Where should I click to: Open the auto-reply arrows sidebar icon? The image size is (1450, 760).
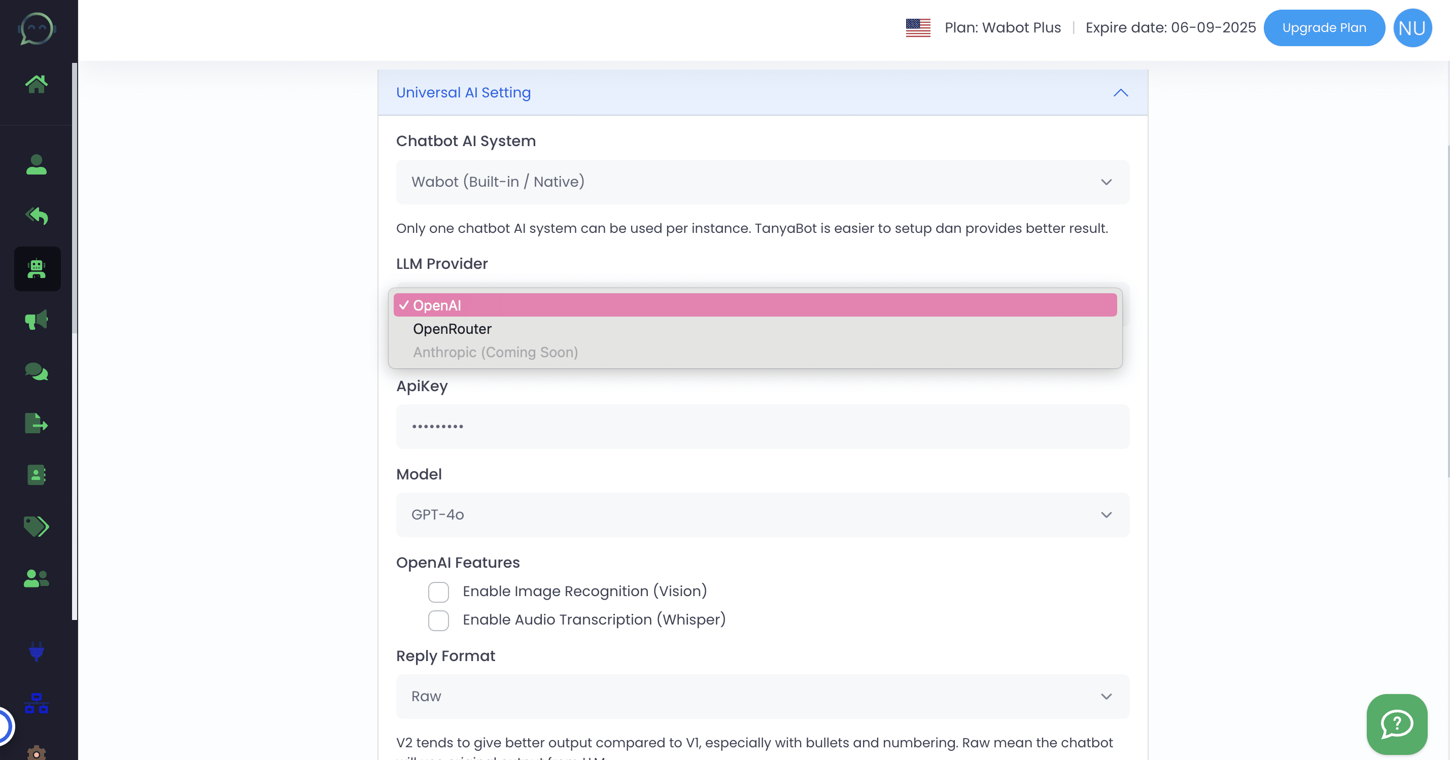[x=37, y=216]
